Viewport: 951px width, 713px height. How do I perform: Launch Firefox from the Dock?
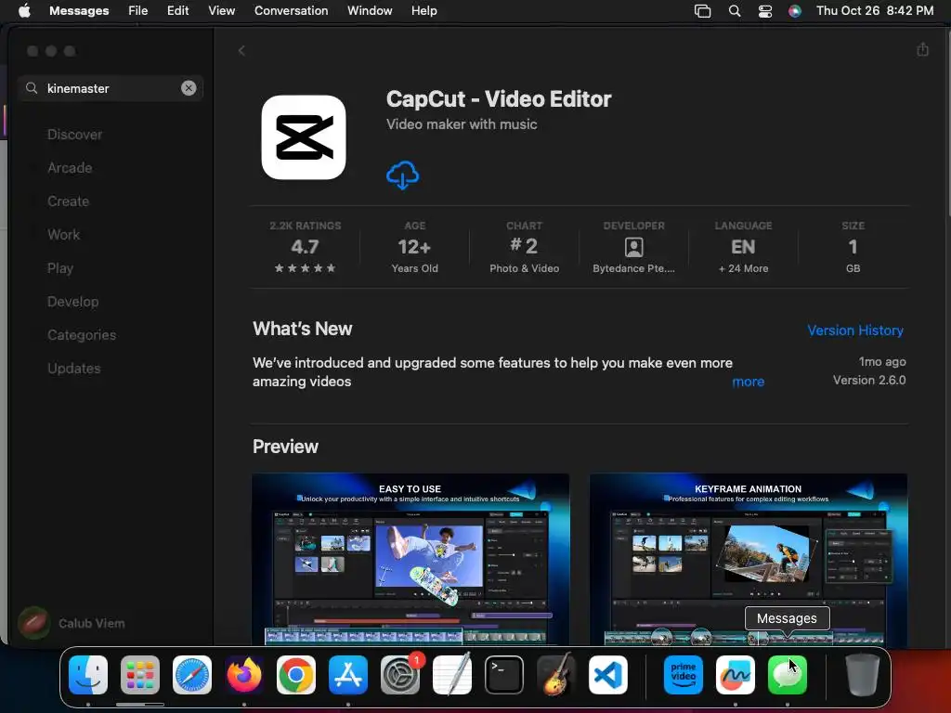point(244,675)
